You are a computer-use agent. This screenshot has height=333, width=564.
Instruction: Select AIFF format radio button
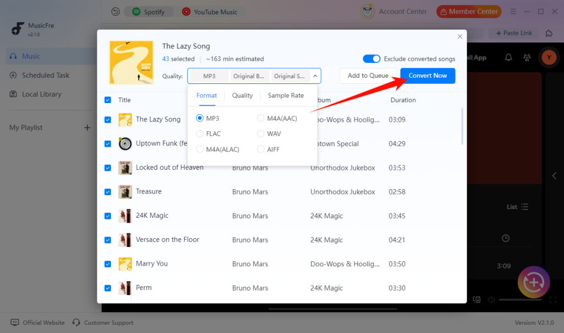coord(261,149)
